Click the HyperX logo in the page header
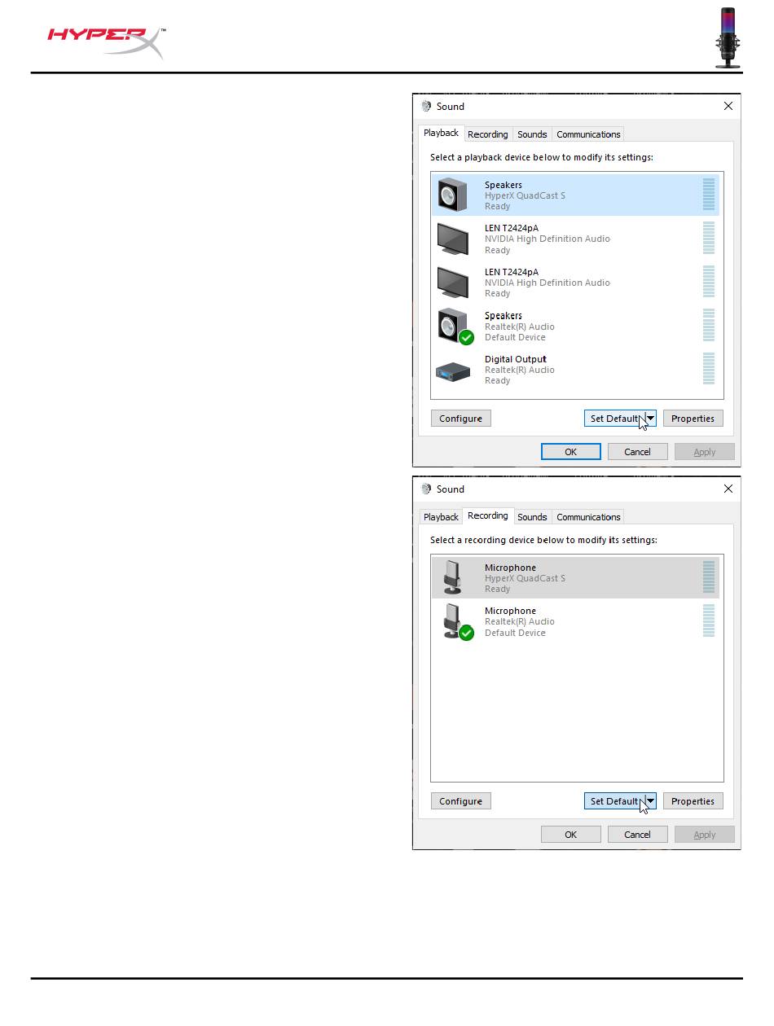Image resolution: width=774 pixels, height=1026 pixels. (x=107, y=42)
